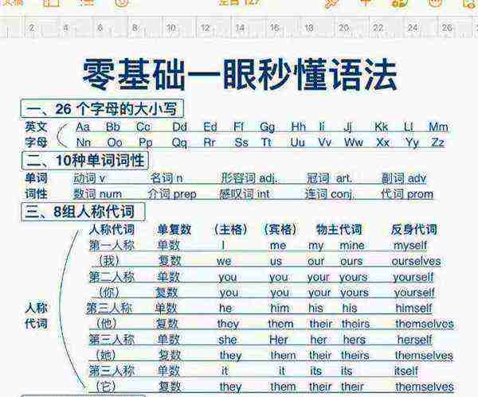Click the pronoun myself
The width and height of the screenshot is (478, 397).
tap(410, 246)
